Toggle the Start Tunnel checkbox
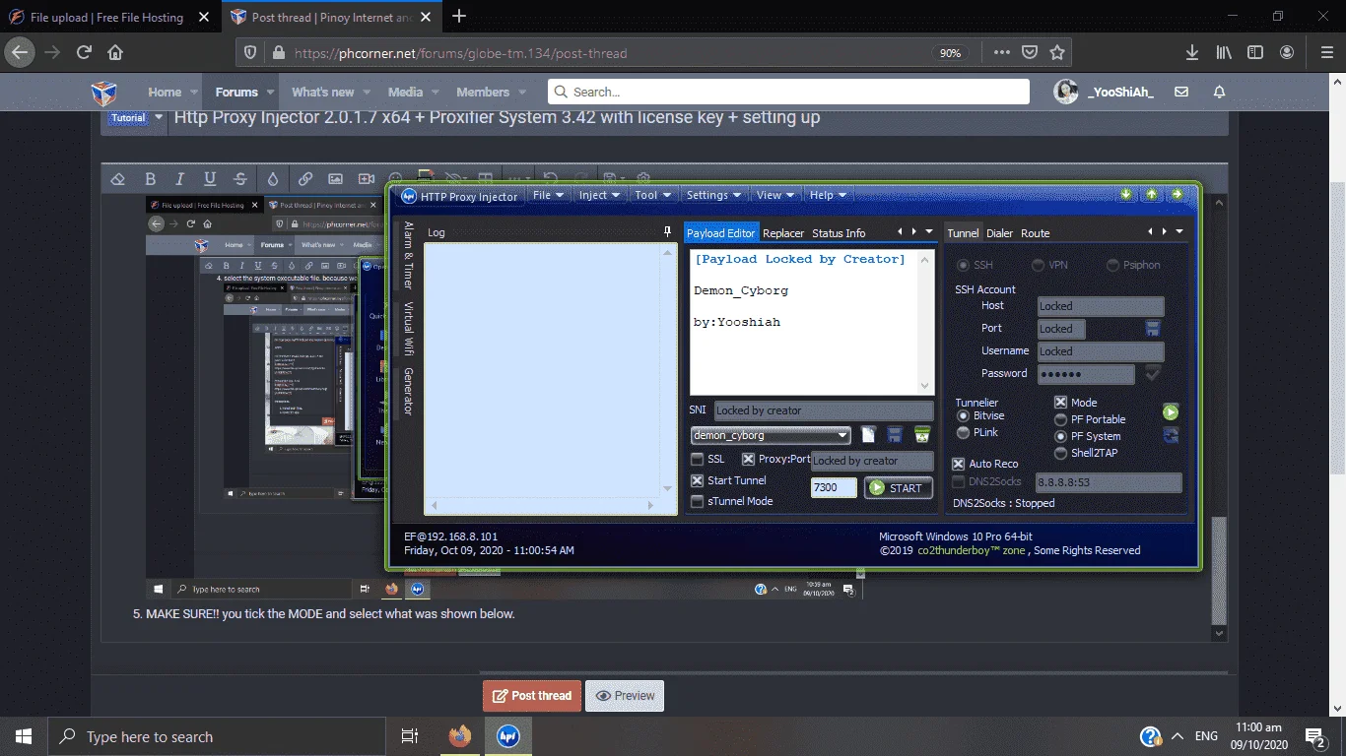 [698, 481]
